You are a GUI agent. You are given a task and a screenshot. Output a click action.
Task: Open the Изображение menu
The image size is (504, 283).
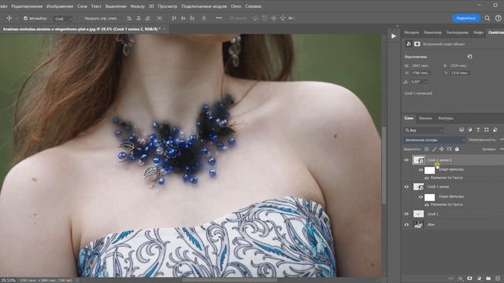tap(60, 6)
